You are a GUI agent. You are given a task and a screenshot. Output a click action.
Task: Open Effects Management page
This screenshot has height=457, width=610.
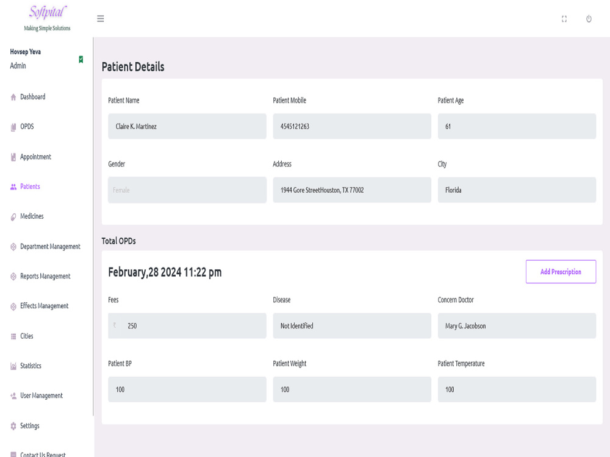(x=45, y=306)
